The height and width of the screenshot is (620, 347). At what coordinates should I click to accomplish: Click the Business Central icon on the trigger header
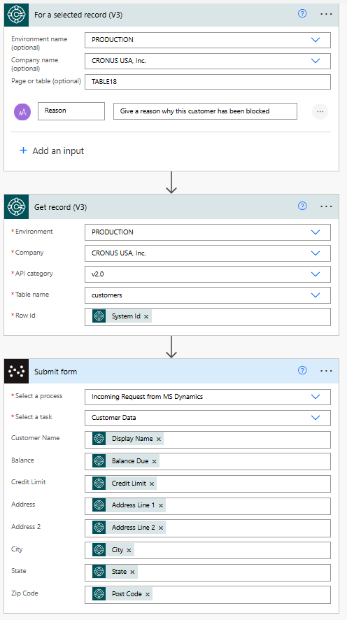click(17, 15)
